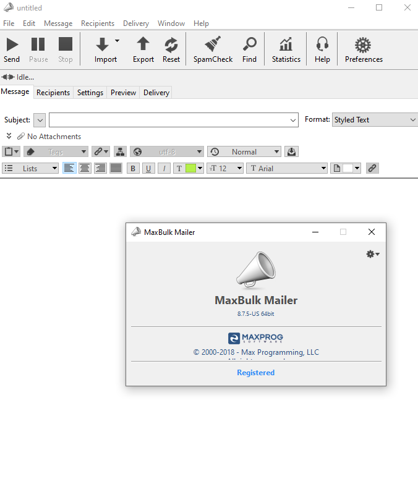Image resolution: width=418 pixels, height=484 pixels.
Task: Click the green text color swatch
Action: point(190,168)
